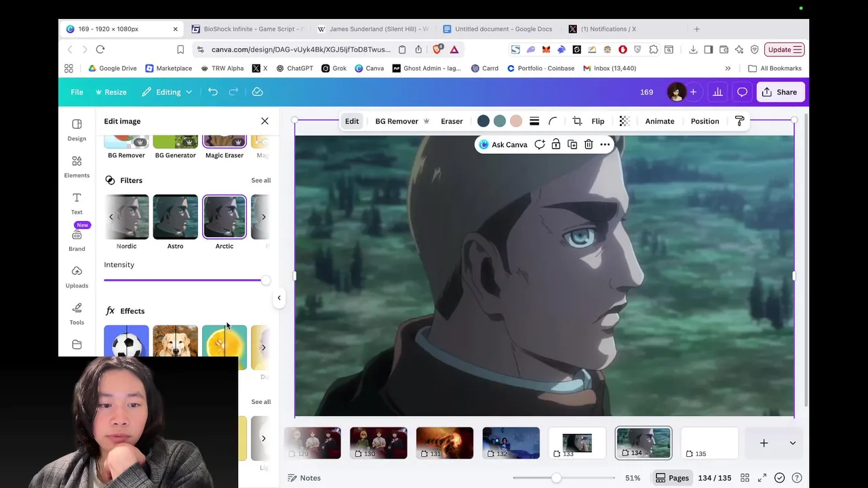Switch to James Sunderland tab
868x488 pixels.
(372, 29)
